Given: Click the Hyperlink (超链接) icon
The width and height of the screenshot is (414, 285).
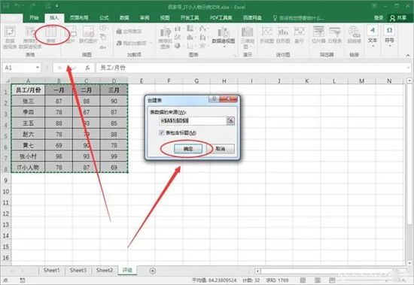Looking at the screenshot, I should pos(354,35).
